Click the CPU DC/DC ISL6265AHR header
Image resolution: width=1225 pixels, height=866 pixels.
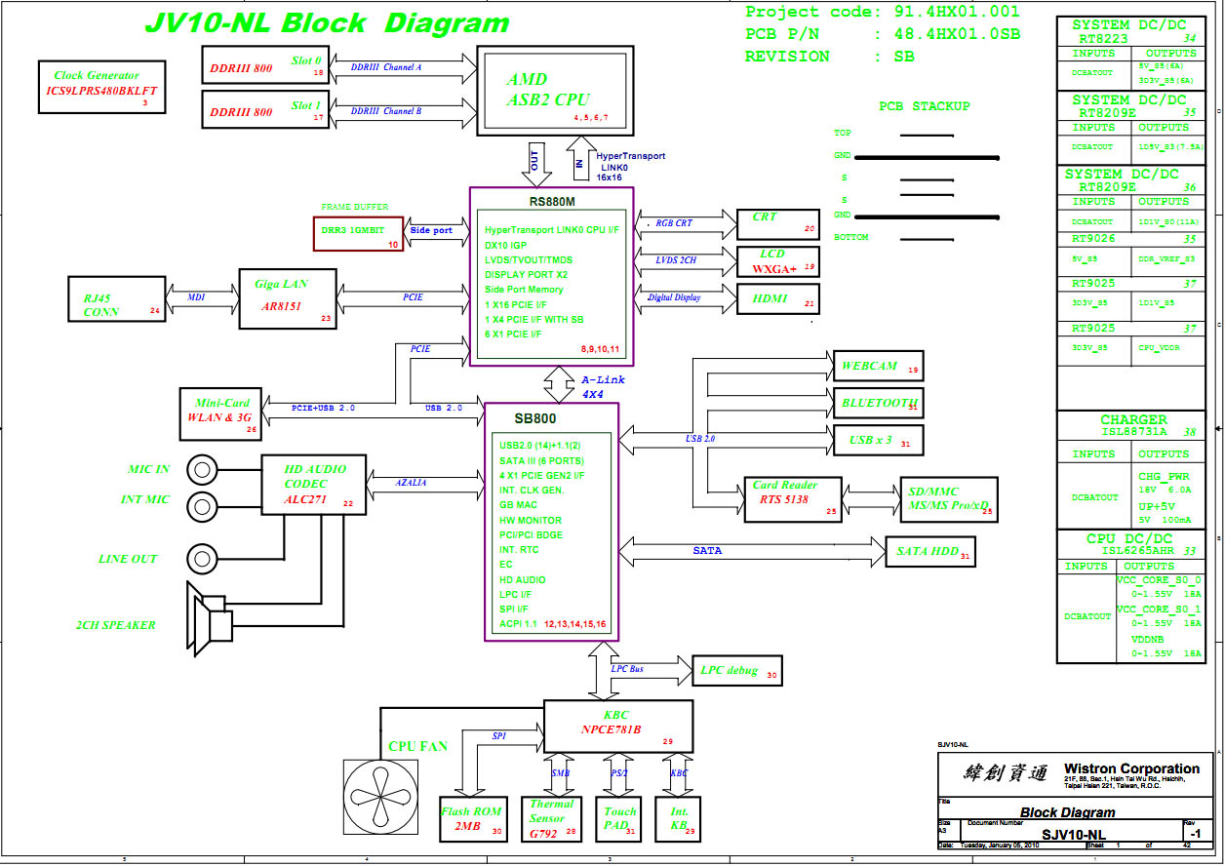tap(1131, 546)
